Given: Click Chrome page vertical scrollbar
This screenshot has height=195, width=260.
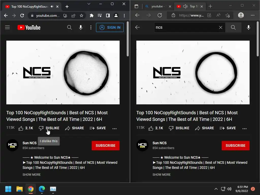Looking at the screenshot, I should click(127, 39).
